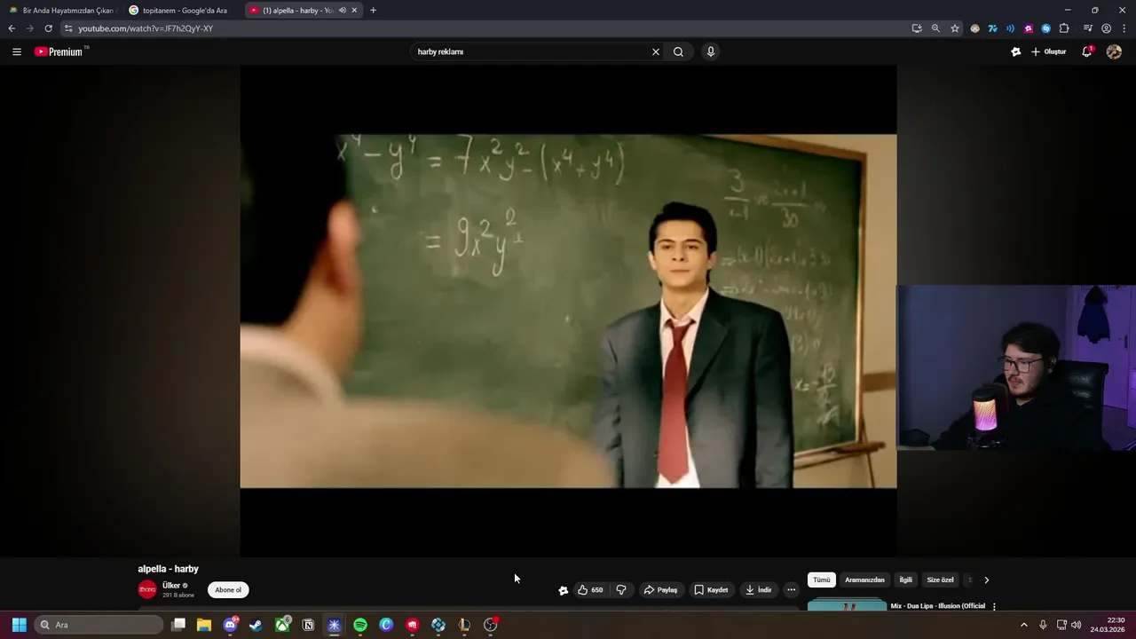Open the Ülker channel avatar

147,589
